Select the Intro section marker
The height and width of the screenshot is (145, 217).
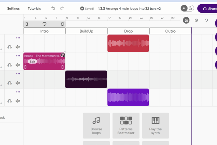click(x=44, y=31)
